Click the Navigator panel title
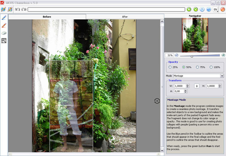 pos(195,16)
